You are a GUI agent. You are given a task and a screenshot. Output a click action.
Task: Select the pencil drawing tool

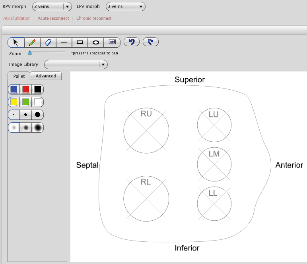coord(32,42)
